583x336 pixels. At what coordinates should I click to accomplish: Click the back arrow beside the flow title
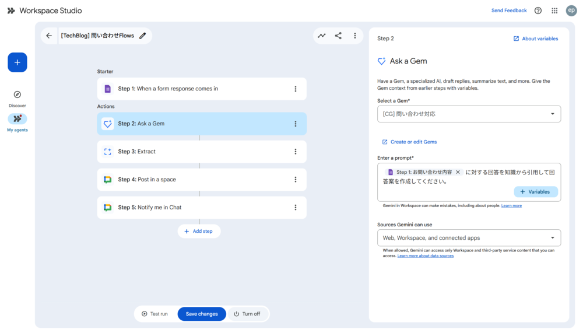[49, 36]
